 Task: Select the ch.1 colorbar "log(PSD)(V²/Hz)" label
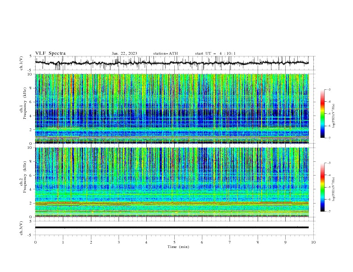[x=334, y=116]
